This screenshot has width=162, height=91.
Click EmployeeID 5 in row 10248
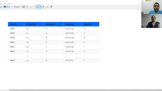(46, 29)
